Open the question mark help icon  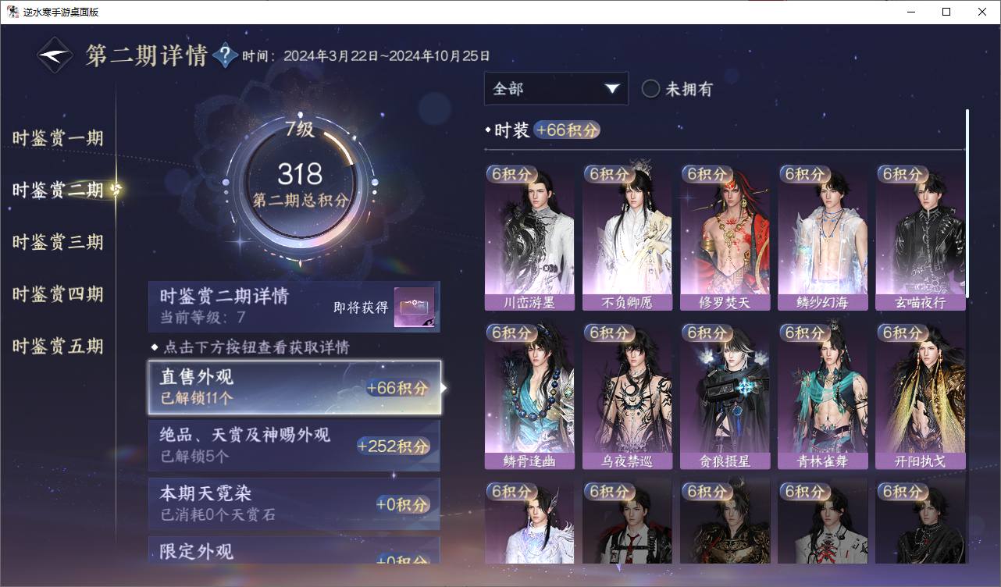[225, 55]
